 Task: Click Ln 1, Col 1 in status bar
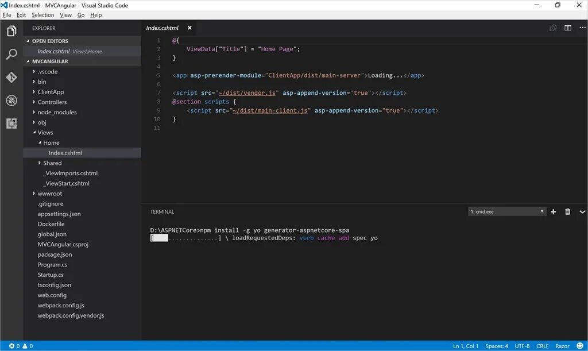465,346
